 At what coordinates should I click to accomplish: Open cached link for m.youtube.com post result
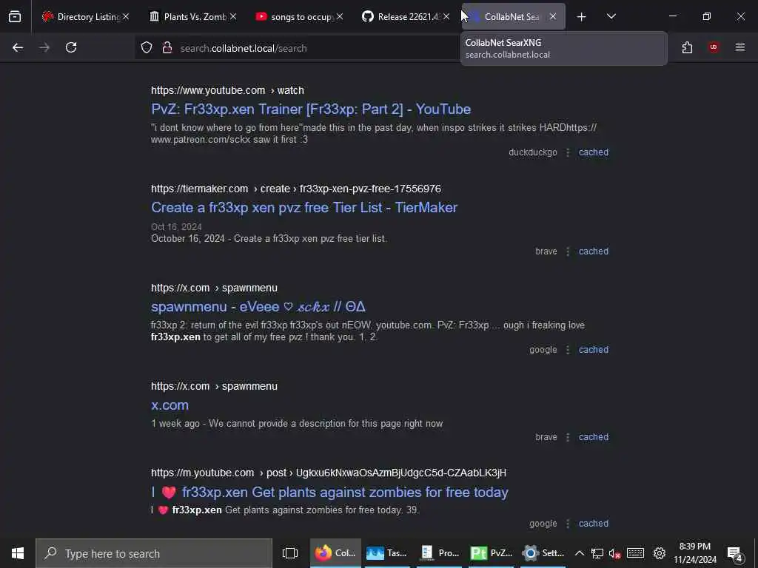click(594, 524)
